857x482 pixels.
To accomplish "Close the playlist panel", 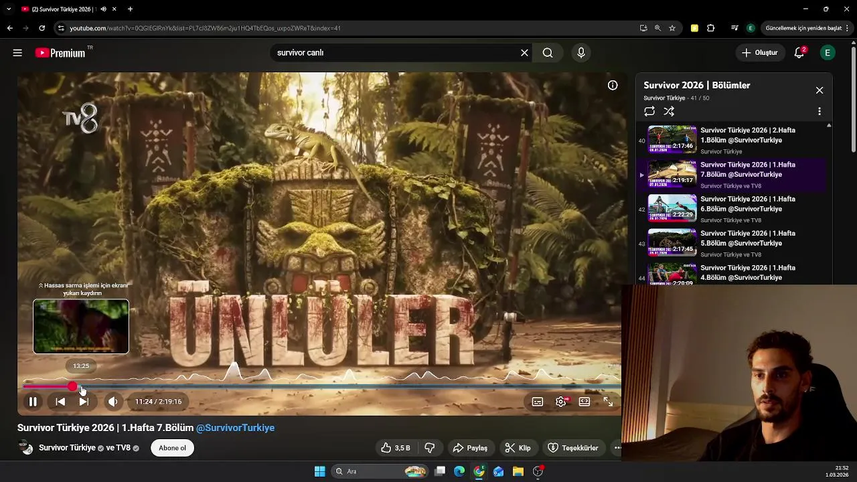I will point(820,90).
